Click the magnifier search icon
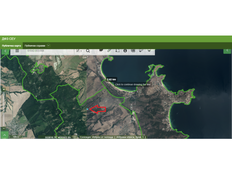This screenshot has height=174, width=232. (x=88, y=51)
